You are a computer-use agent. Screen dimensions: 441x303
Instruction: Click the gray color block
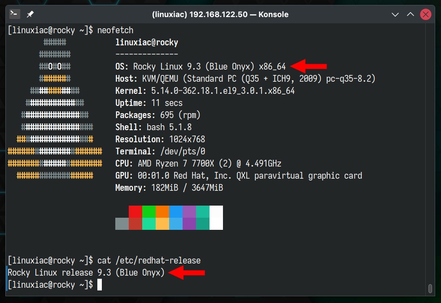click(122, 224)
